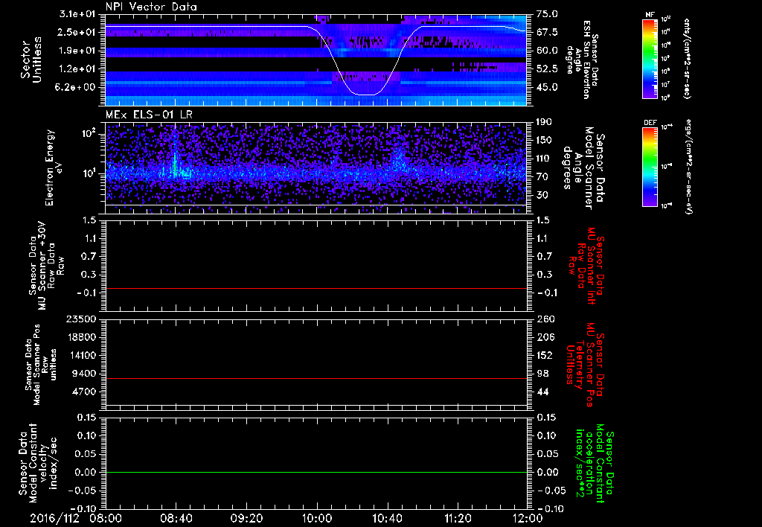Click the '18800' scanner position tick label
The image size is (762, 527).
point(82,337)
